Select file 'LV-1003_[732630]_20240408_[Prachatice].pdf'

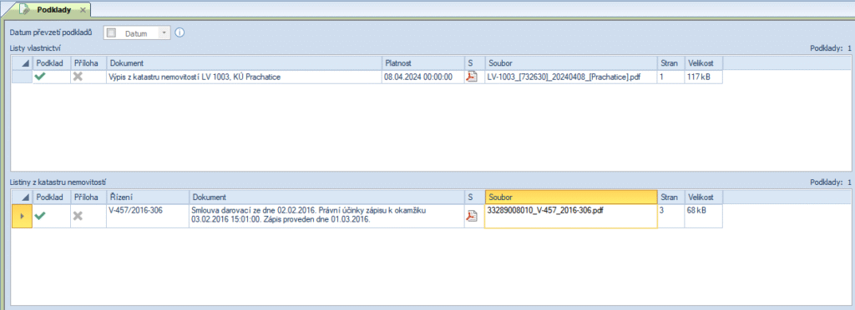[x=571, y=77]
